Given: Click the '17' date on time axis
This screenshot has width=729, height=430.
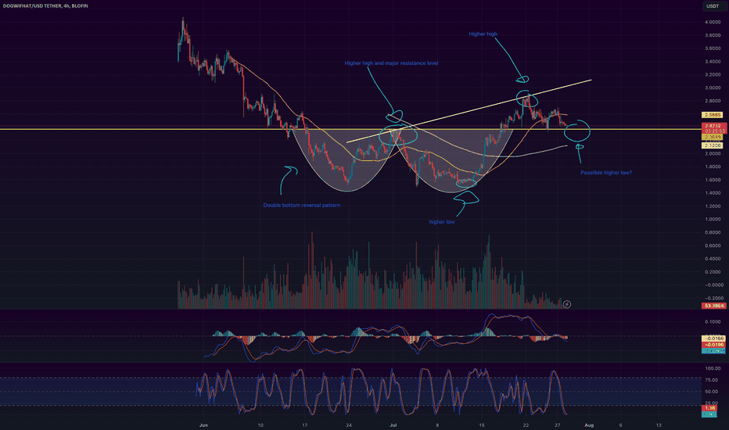Looking at the screenshot, I should click(304, 425).
